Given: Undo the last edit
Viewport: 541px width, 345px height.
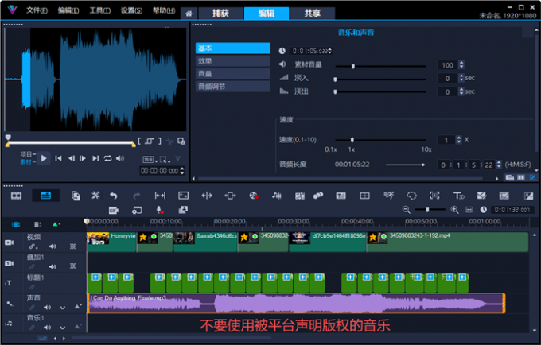Looking at the screenshot, I should click(114, 196).
